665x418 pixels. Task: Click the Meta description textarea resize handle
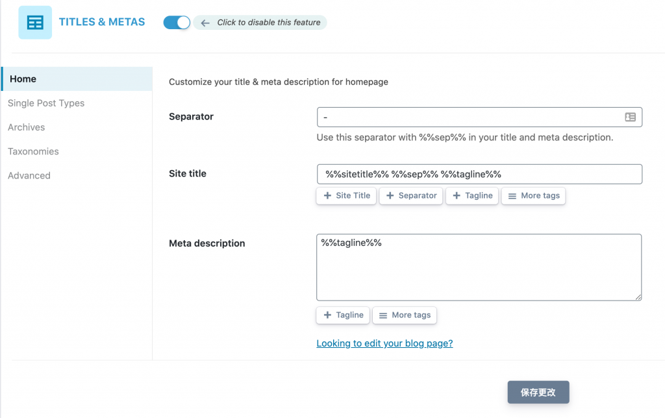638,297
